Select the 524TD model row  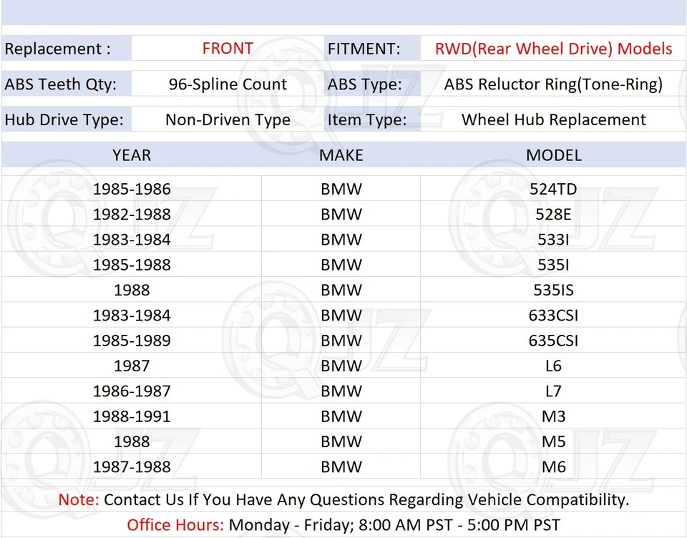tap(553, 188)
